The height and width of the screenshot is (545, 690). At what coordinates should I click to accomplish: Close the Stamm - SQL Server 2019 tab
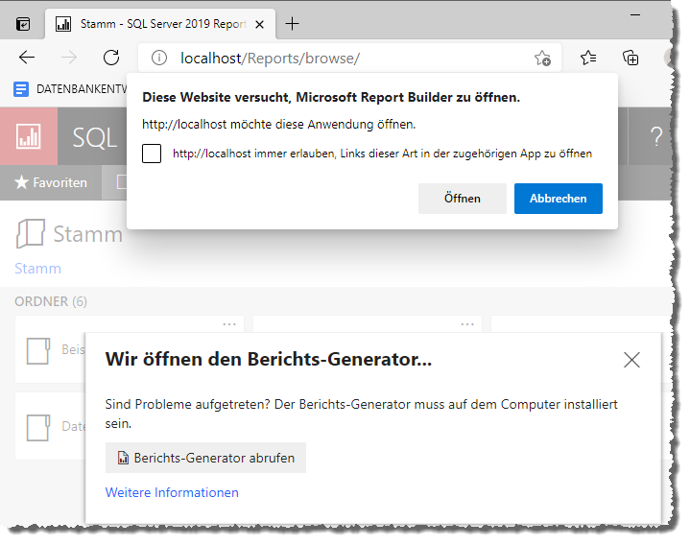click(260, 25)
